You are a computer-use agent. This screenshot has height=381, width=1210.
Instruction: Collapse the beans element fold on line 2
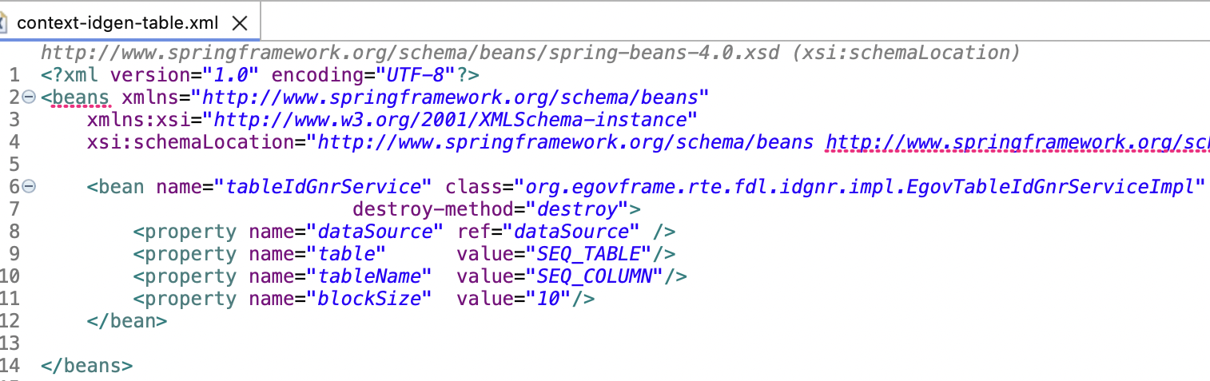point(30,97)
